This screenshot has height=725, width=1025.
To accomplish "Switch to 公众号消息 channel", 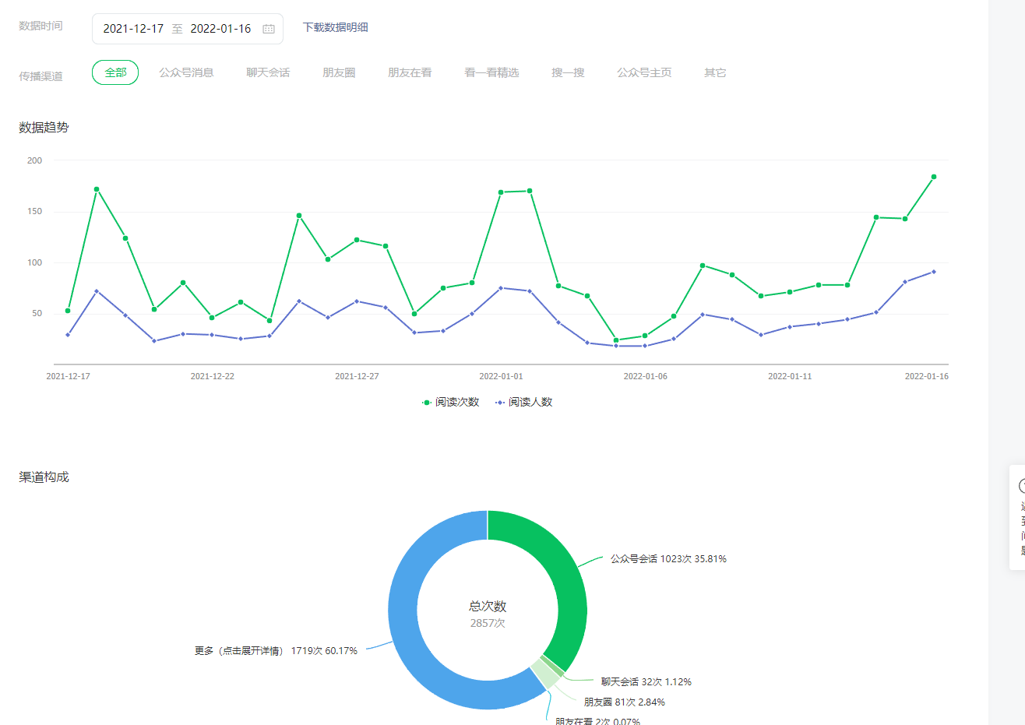I will coord(186,72).
